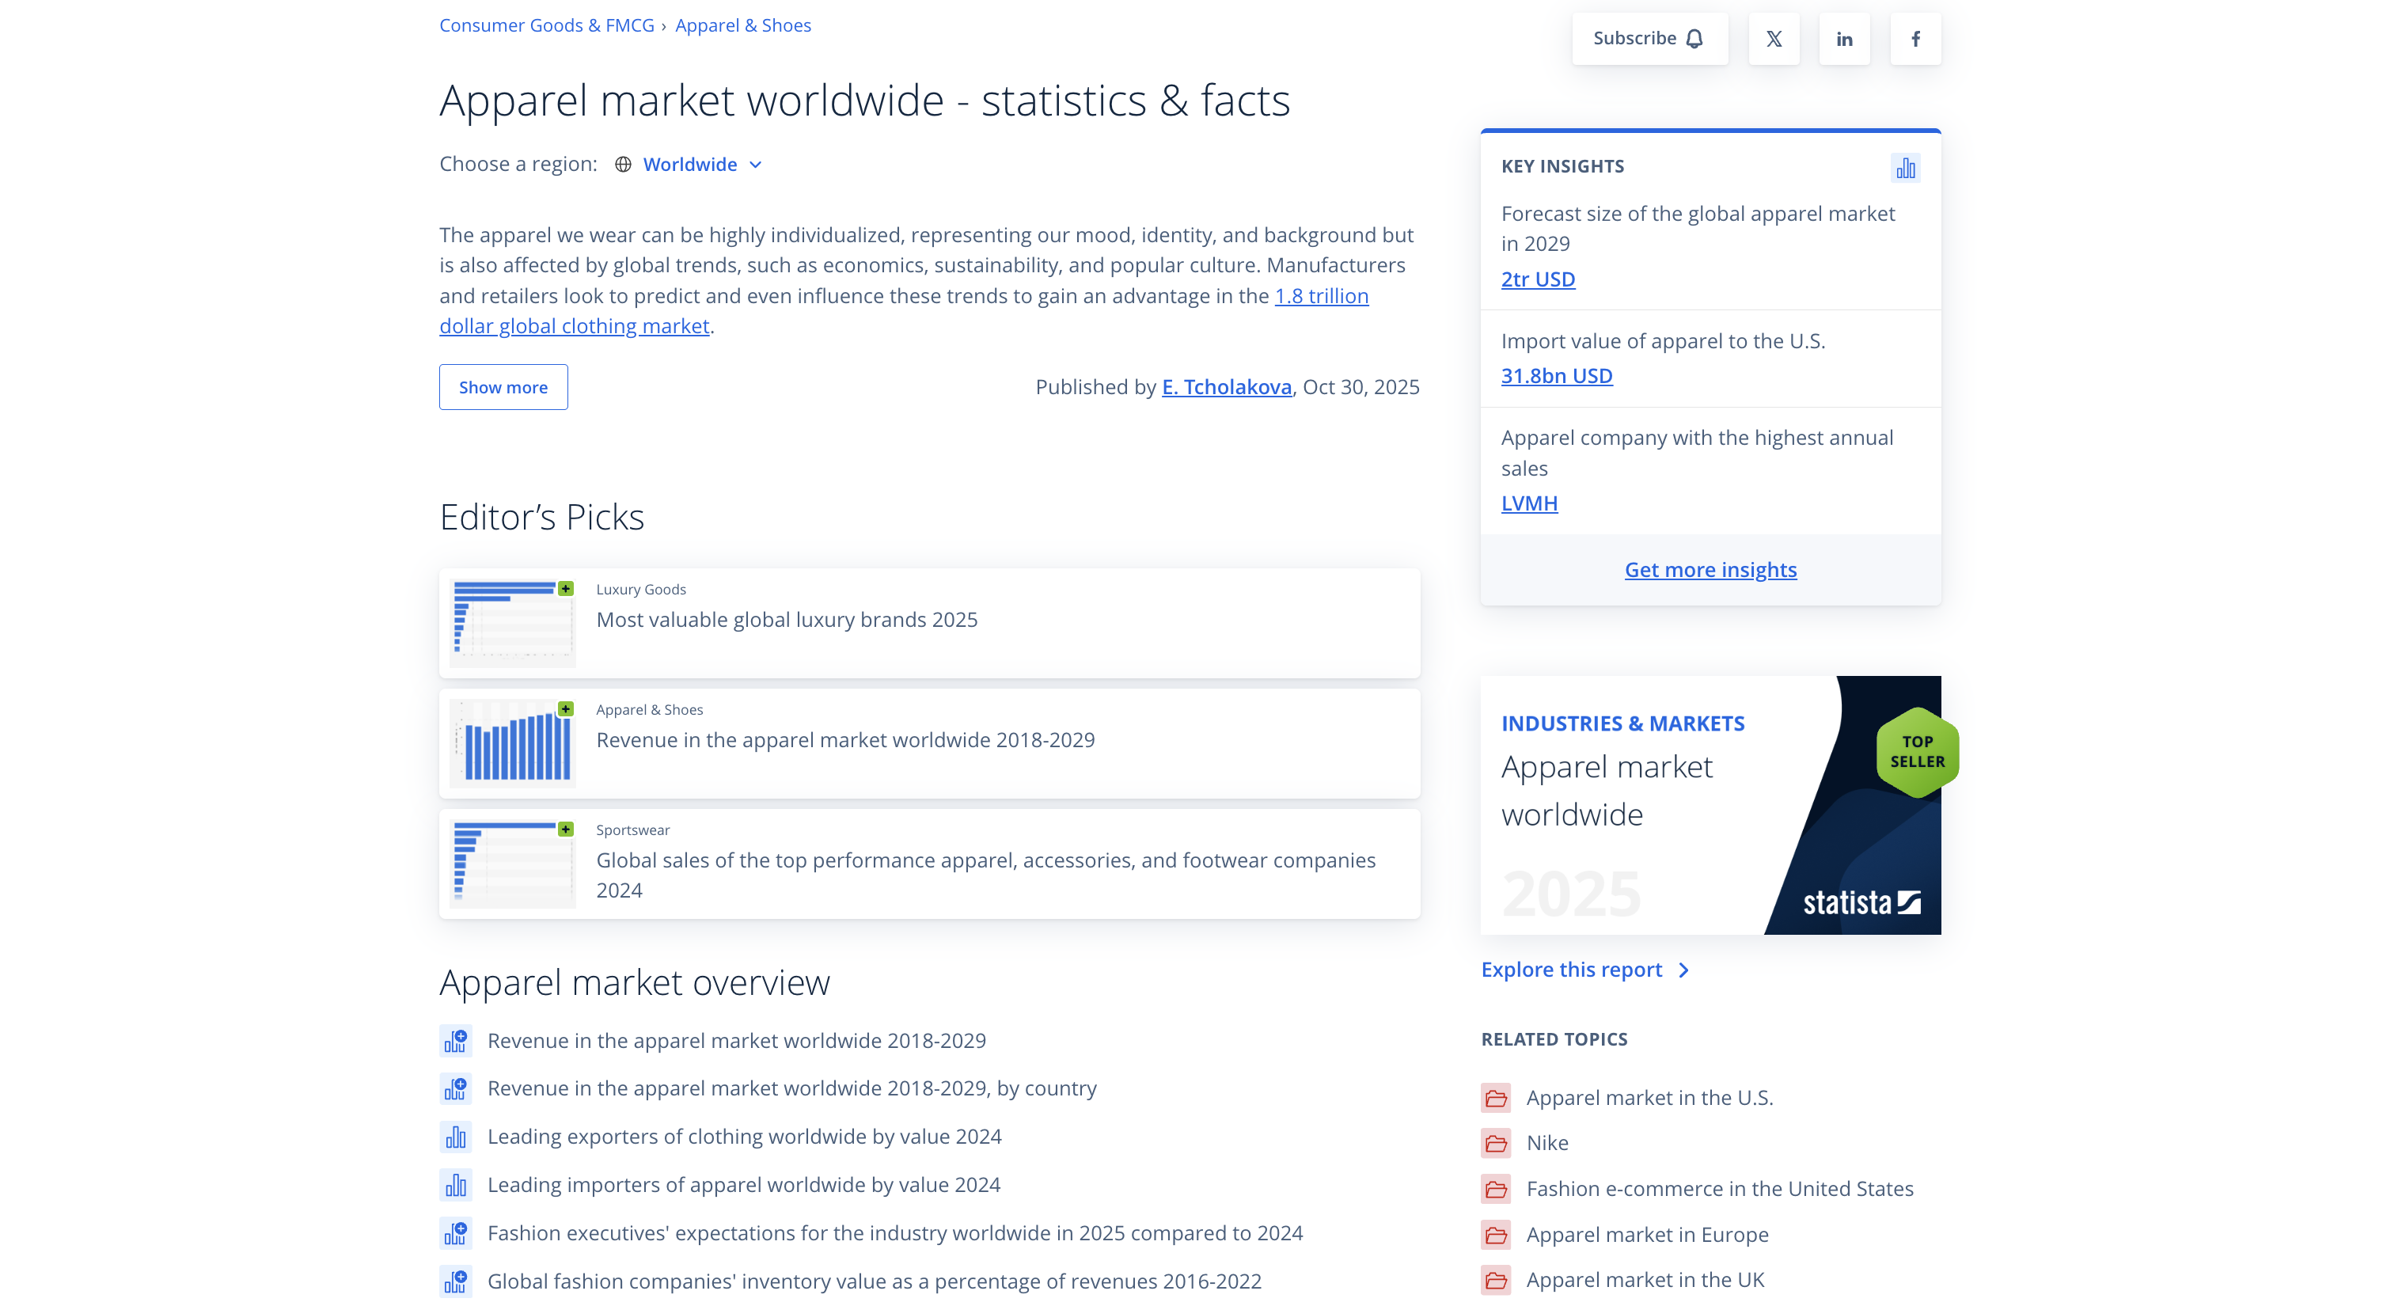Open the Consumer Goods & FMCG breadcrumb
2387x1306 pixels.
click(x=547, y=25)
